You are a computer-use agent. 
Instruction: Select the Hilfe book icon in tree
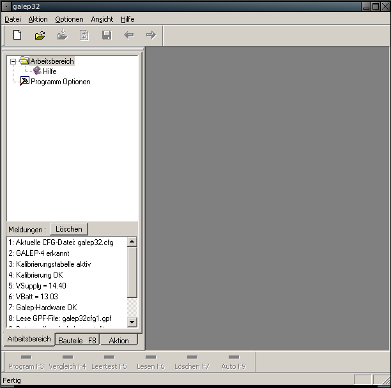(38, 71)
